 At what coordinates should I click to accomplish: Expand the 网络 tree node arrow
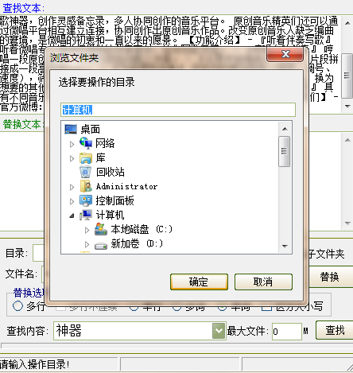[x=72, y=144]
